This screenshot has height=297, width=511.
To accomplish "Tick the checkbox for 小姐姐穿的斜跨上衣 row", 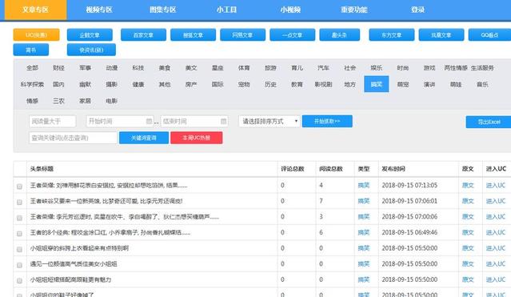I will coord(19,249).
